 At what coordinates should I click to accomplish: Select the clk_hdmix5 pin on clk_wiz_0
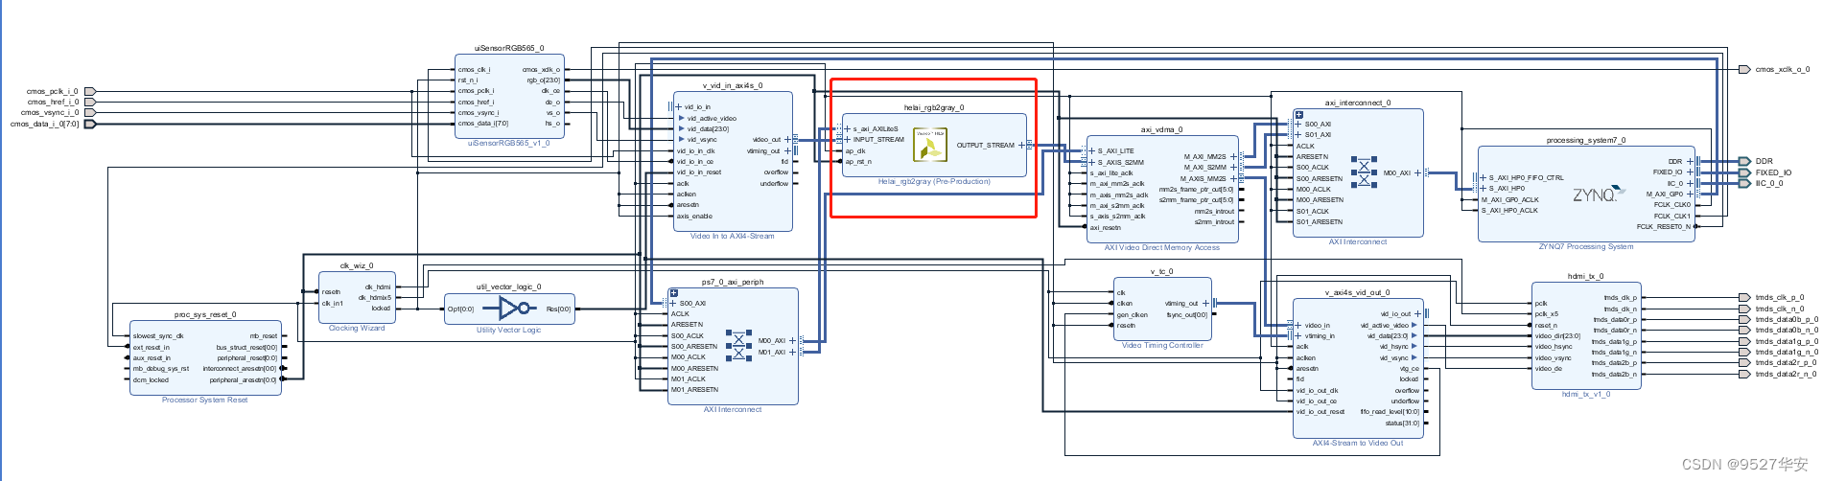coord(375,298)
